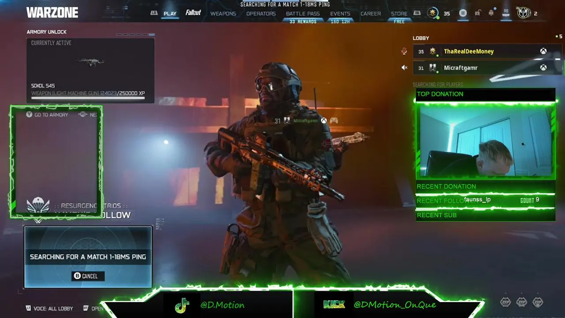Screen dimensions: 565x318
Task: Select ThaRealDeeMoney lobby row
Action: 488,51
